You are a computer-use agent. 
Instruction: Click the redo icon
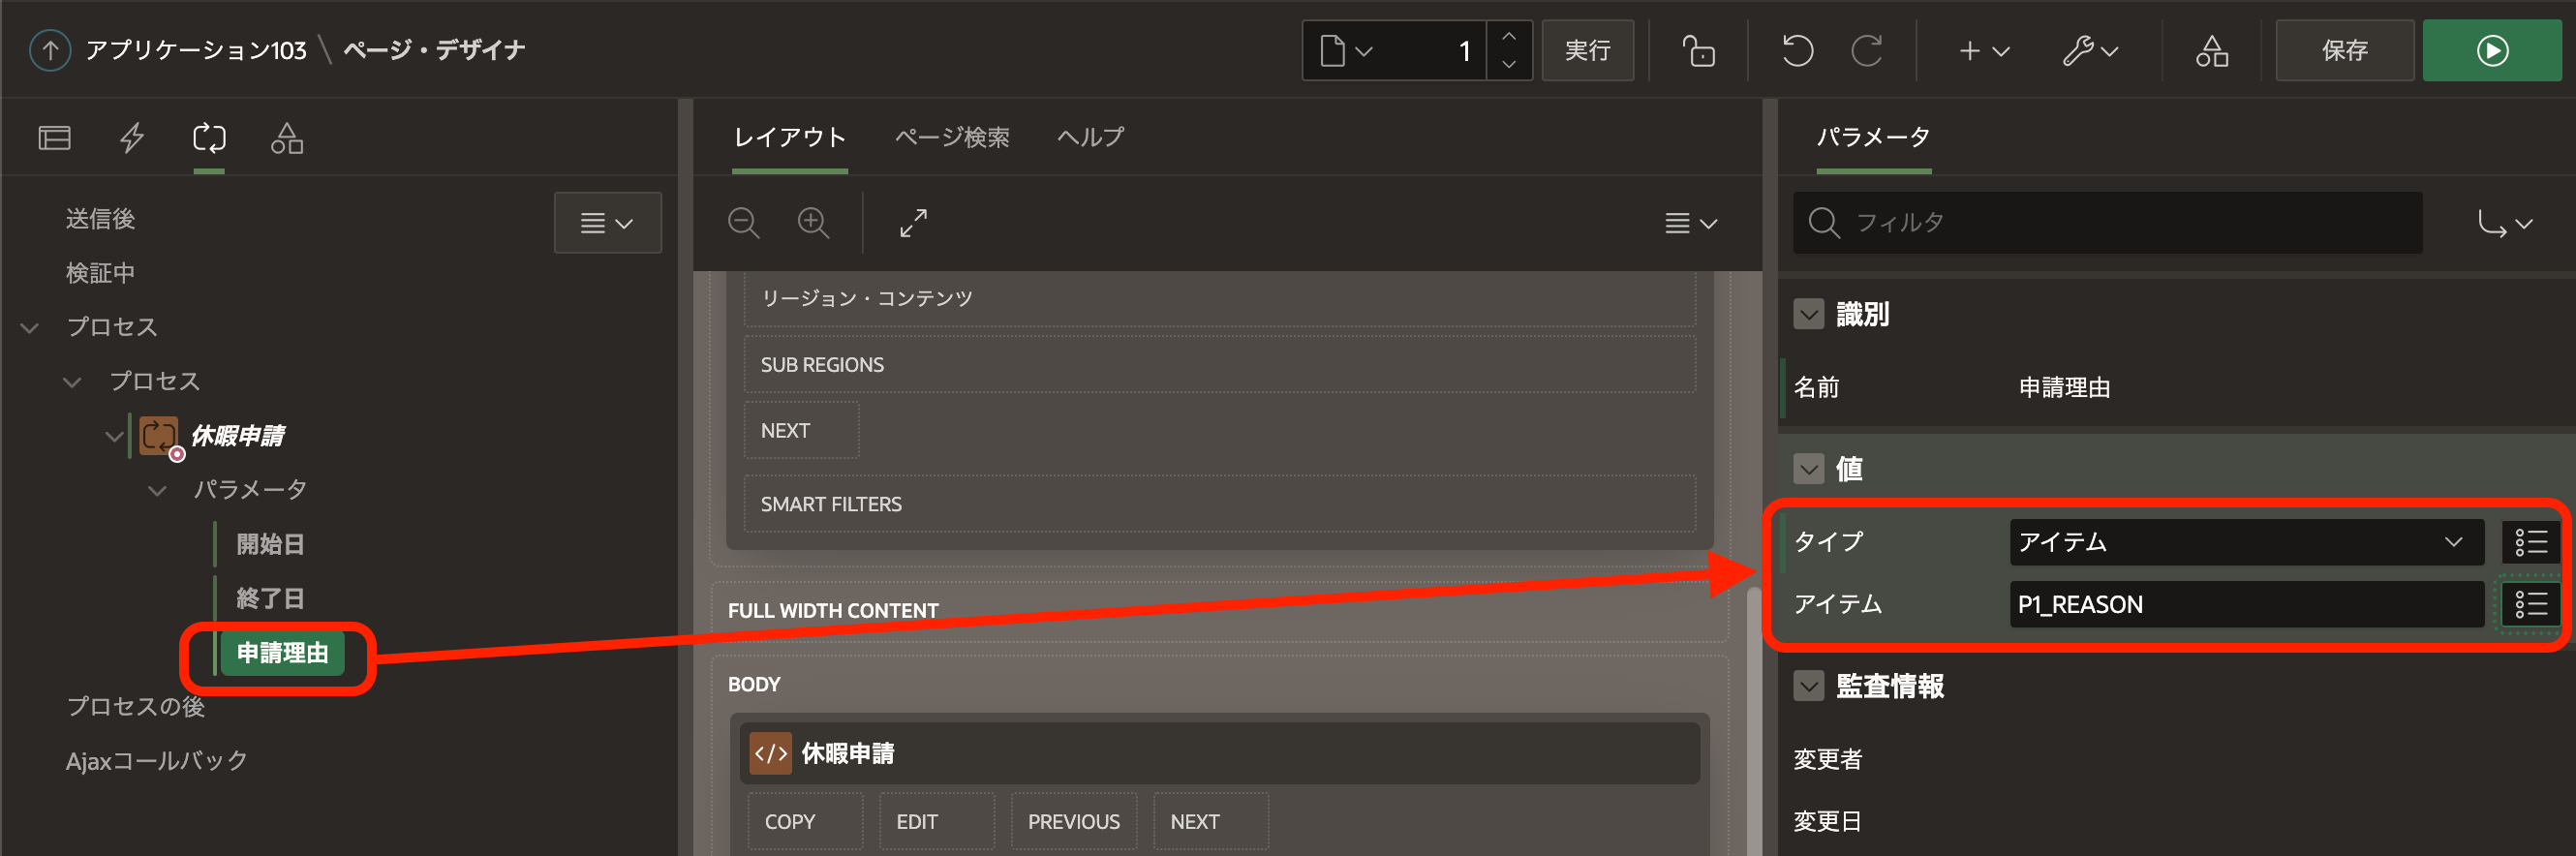[1866, 50]
